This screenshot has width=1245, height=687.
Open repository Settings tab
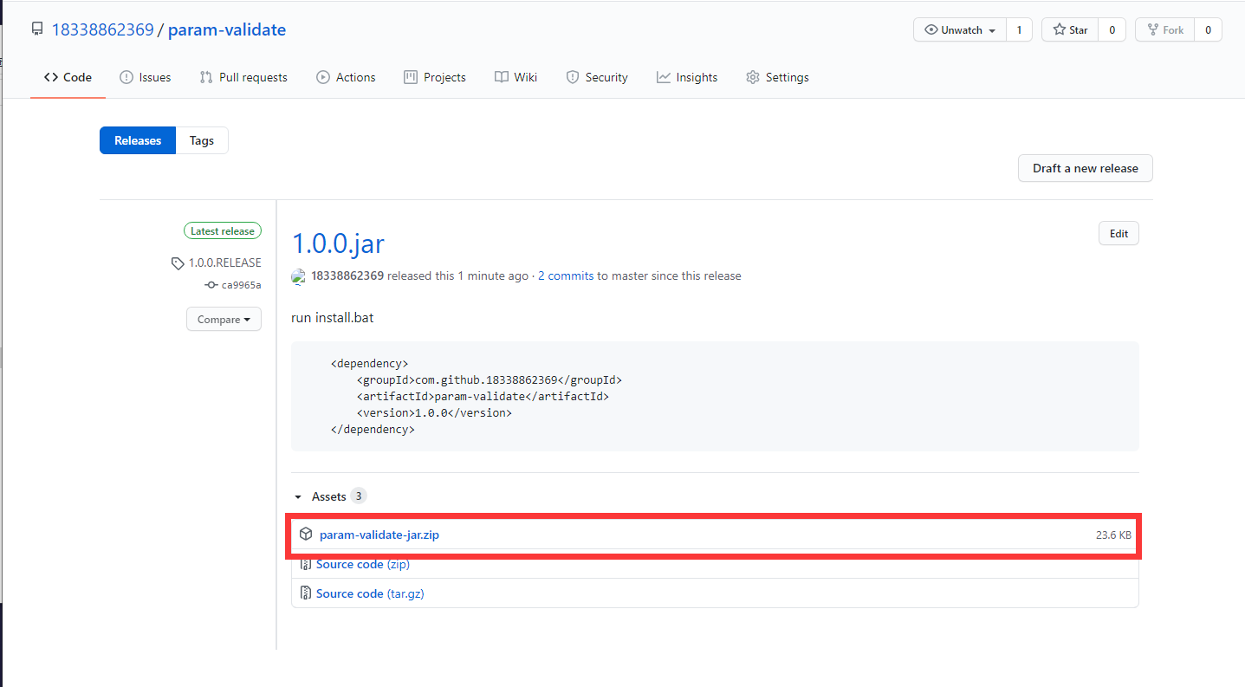coord(777,77)
